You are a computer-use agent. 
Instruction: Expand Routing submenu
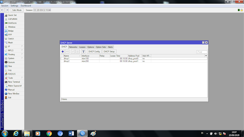14,54
